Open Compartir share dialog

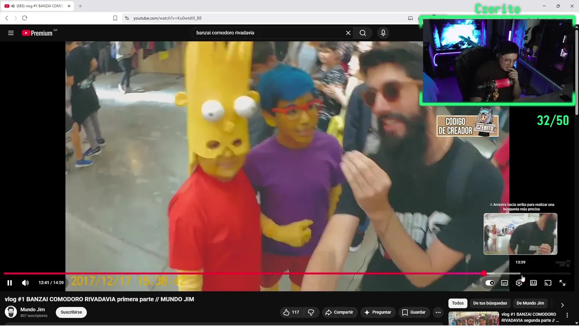pyautogui.click(x=339, y=312)
